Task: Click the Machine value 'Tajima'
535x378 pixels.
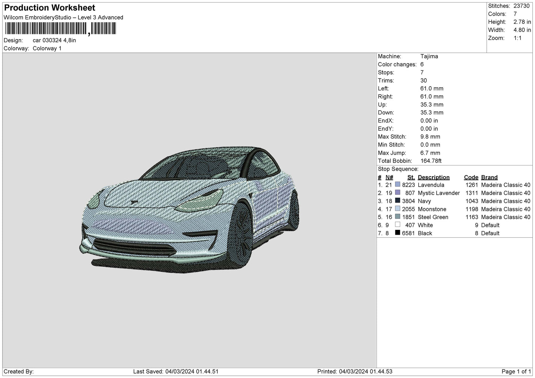Action: 429,56
